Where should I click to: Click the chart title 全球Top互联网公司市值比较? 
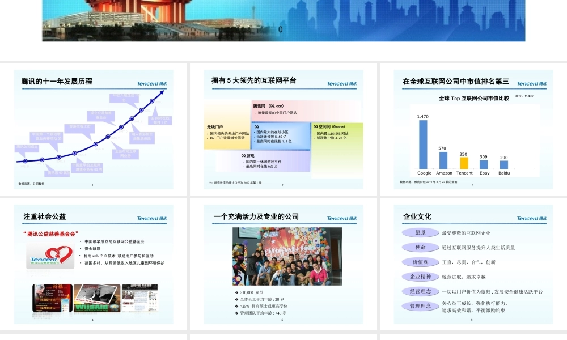tap(473, 98)
